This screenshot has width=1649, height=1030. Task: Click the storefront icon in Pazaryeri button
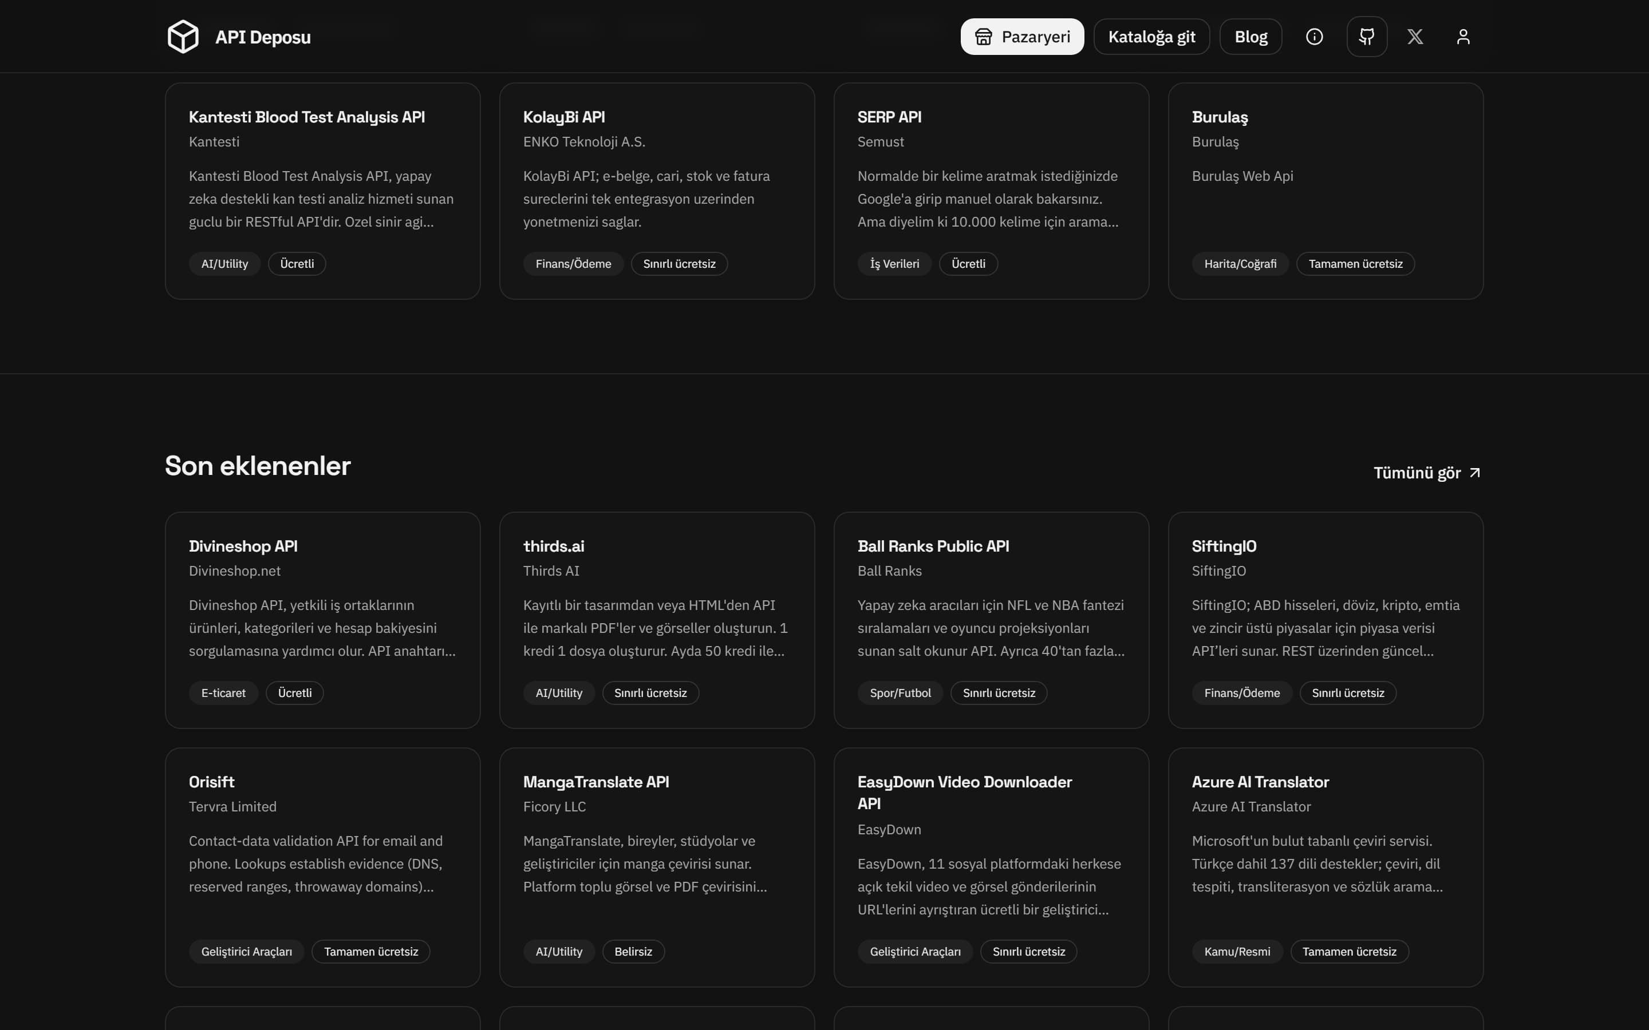983,37
